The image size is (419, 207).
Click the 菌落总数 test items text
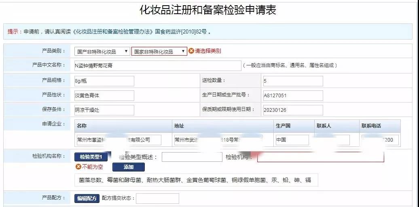tap(195, 180)
